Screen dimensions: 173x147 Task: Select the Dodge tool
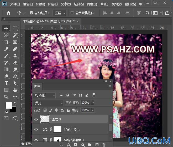[x=6, y=76]
